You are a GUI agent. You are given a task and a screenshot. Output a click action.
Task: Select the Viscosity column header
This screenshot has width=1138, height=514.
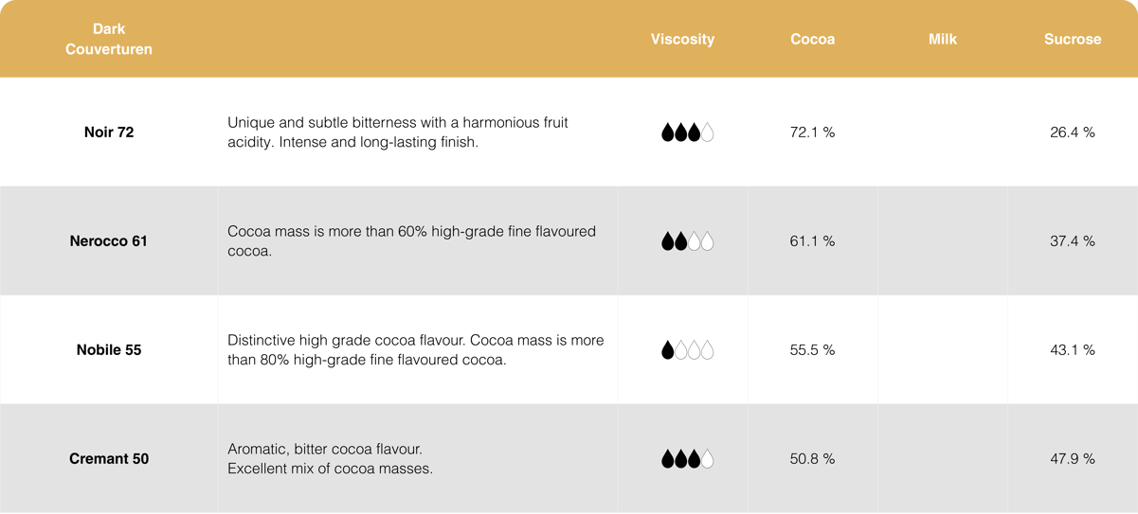coord(682,39)
